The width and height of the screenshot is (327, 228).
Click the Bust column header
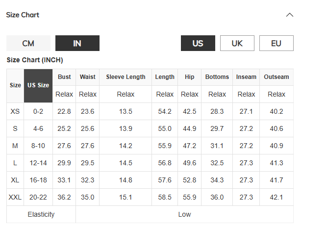(x=64, y=77)
